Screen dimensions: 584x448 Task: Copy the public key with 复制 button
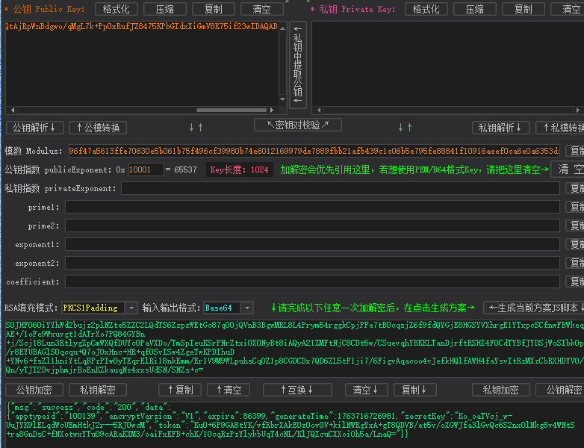coord(213,9)
